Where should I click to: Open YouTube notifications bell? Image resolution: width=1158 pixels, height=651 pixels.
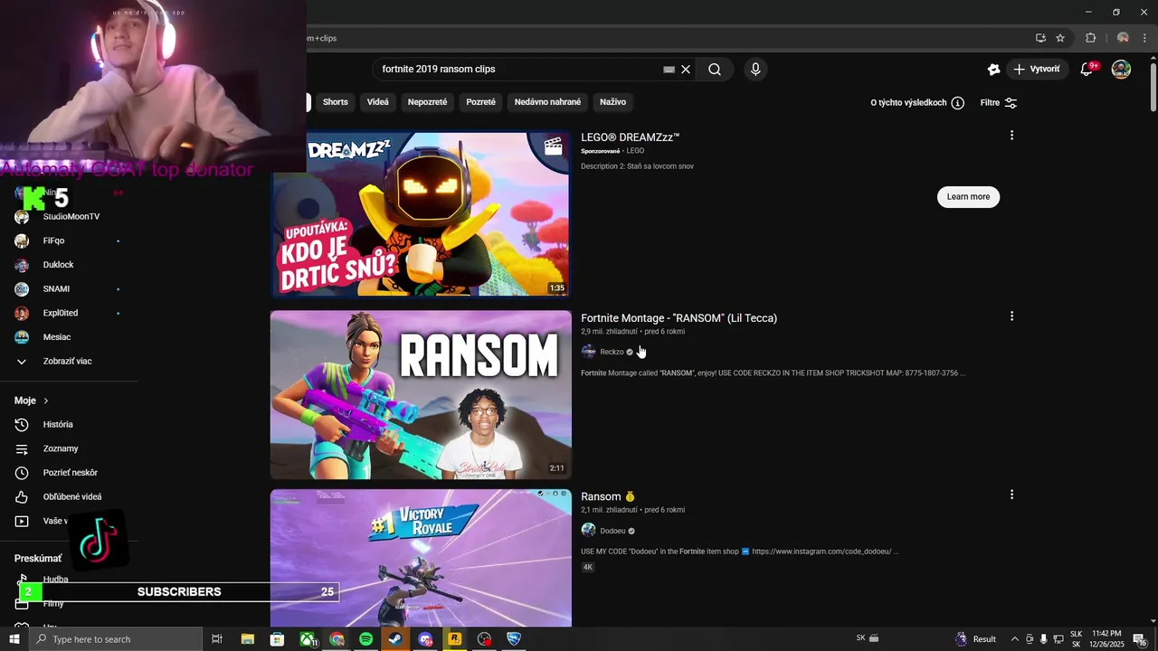click(x=1088, y=70)
